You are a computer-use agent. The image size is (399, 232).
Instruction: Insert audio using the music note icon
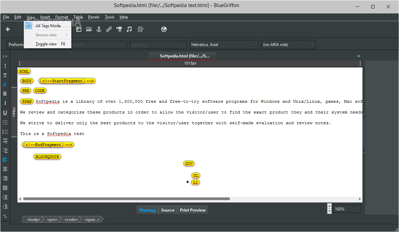point(129,29)
